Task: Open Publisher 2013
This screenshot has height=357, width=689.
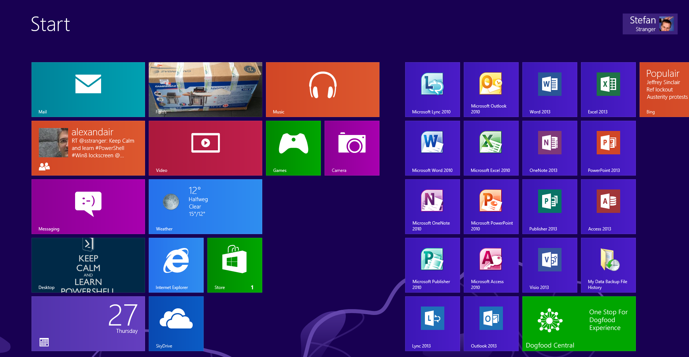Action: coord(549,206)
